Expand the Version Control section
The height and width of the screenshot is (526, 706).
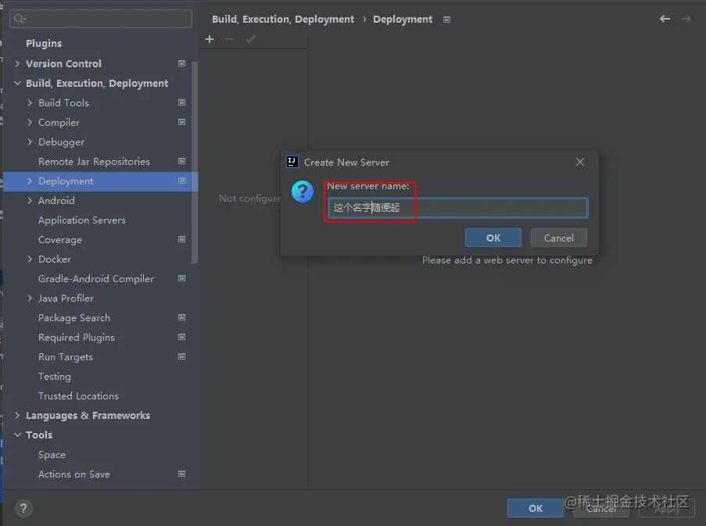(x=17, y=63)
